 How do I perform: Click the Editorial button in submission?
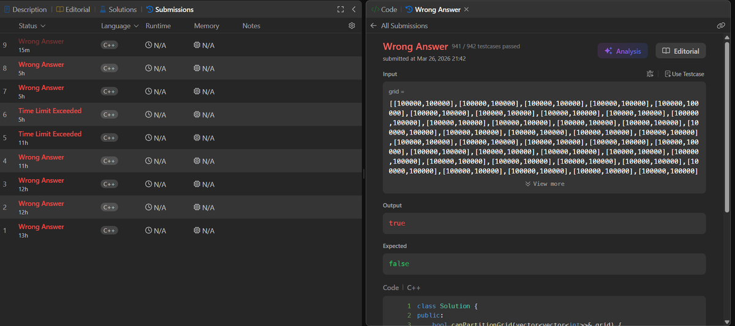point(680,51)
